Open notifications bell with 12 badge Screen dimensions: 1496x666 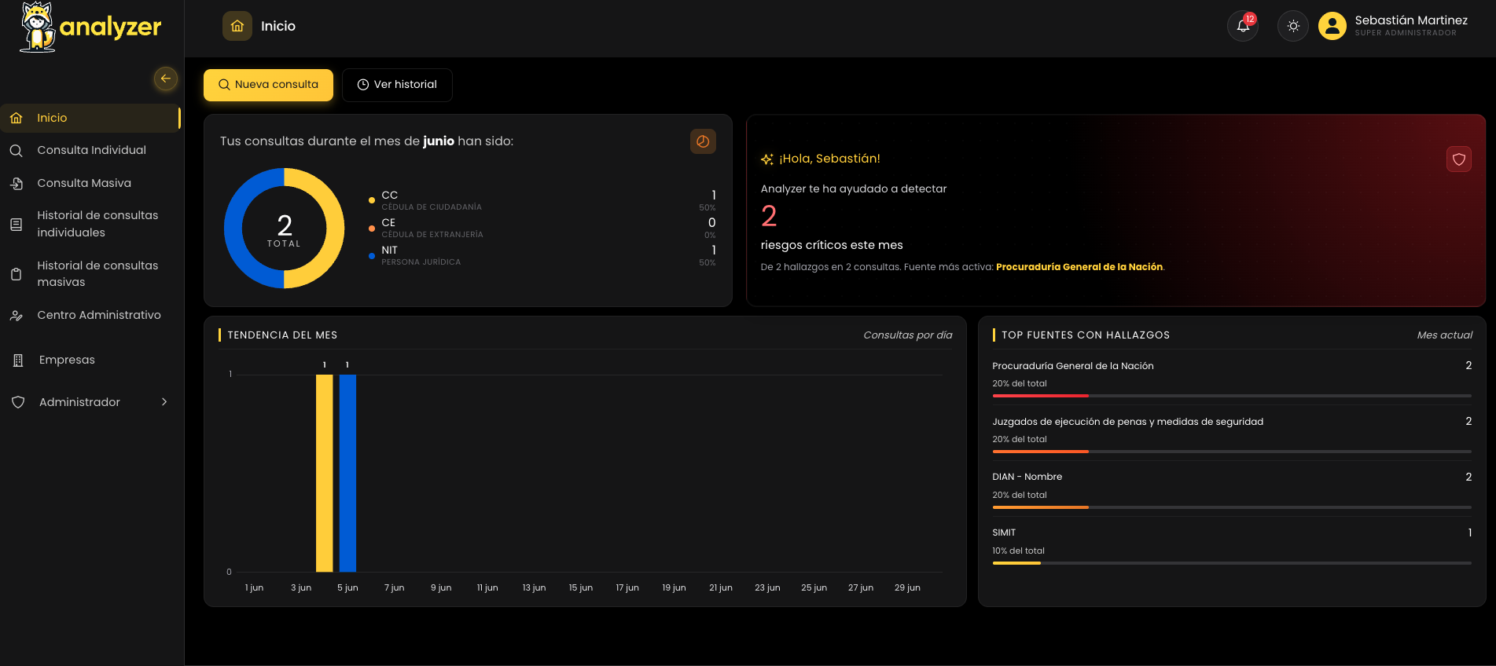(1243, 26)
